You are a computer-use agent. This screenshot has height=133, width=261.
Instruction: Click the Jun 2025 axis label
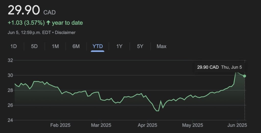(237, 125)
